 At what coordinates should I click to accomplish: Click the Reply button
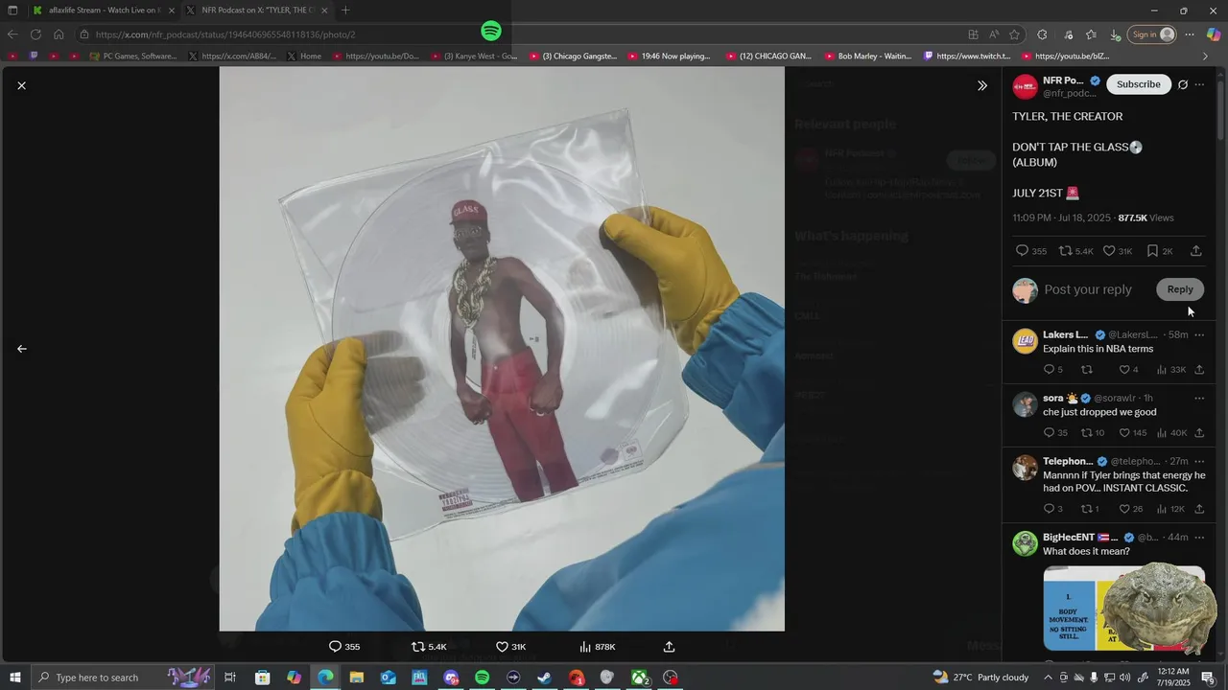(1180, 289)
